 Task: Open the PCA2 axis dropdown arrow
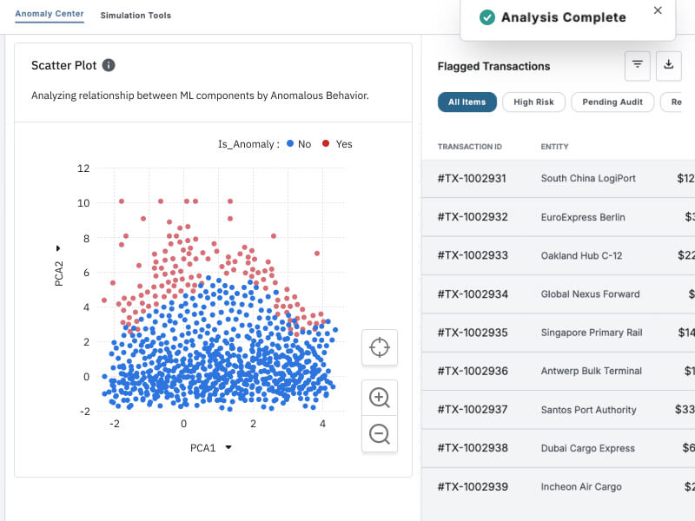click(58, 248)
